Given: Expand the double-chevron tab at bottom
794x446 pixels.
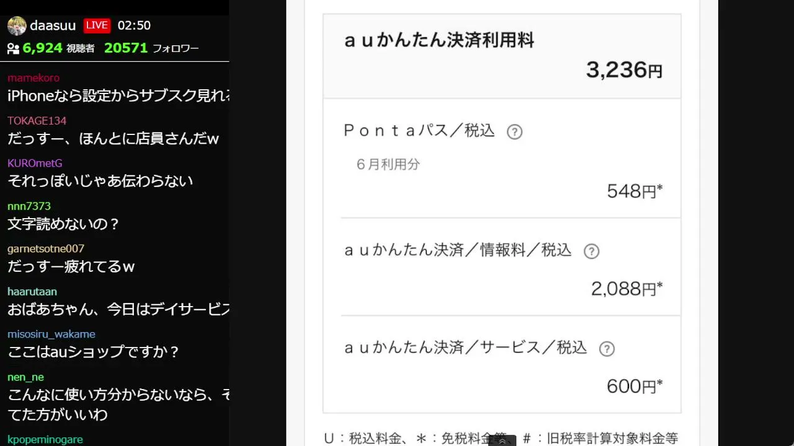Looking at the screenshot, I should pyautogui.click(x=502, y=441).
